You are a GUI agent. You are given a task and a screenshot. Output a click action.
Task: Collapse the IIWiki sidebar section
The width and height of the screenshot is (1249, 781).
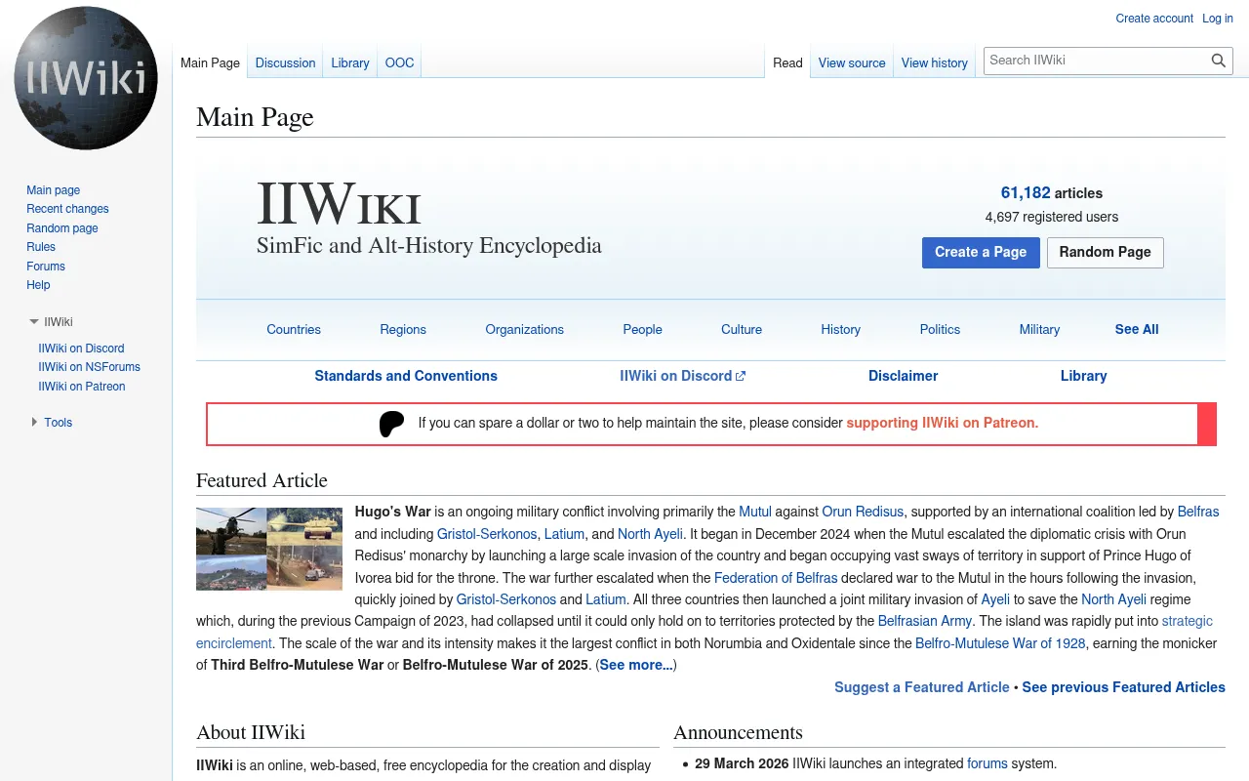click(x=51, y=322)
